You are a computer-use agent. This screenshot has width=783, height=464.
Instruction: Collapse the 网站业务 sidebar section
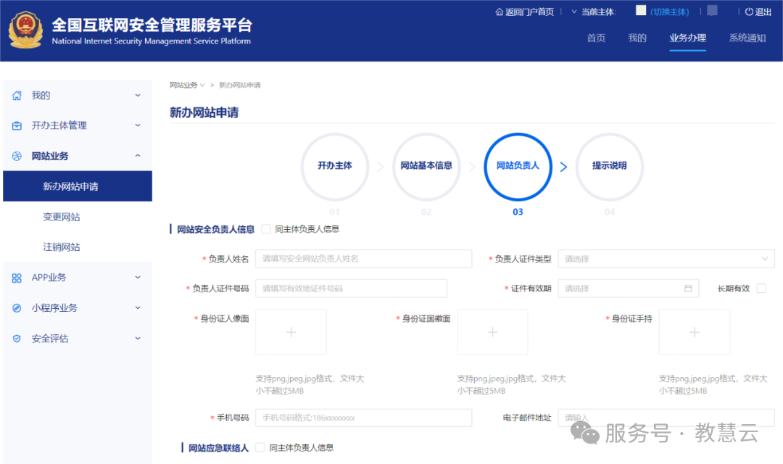click(138, 156)
